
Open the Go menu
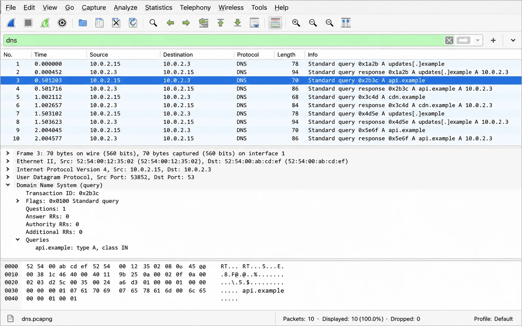pyautogui.click(x=69, y=8)
